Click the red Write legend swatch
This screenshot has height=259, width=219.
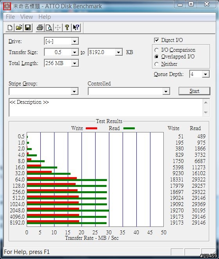(x=92, y=129)
